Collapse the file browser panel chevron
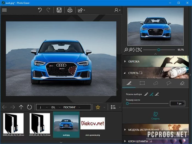This screenshot has width=192, height=144. pos(61,142)
